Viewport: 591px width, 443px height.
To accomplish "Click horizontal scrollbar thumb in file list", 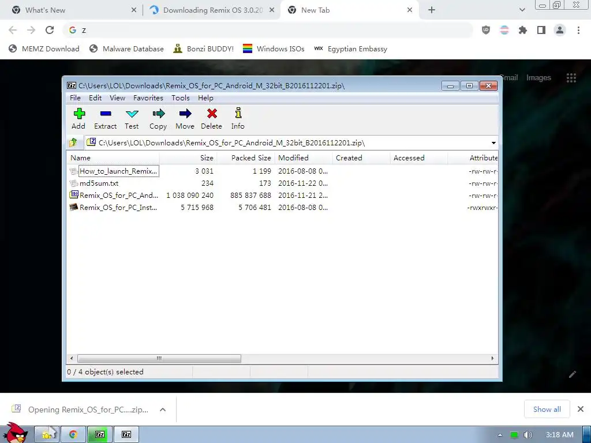I will [x=159, y=358].
